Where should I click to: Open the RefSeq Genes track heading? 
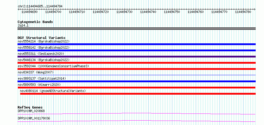pyautogui.click(x=30, y=107)
